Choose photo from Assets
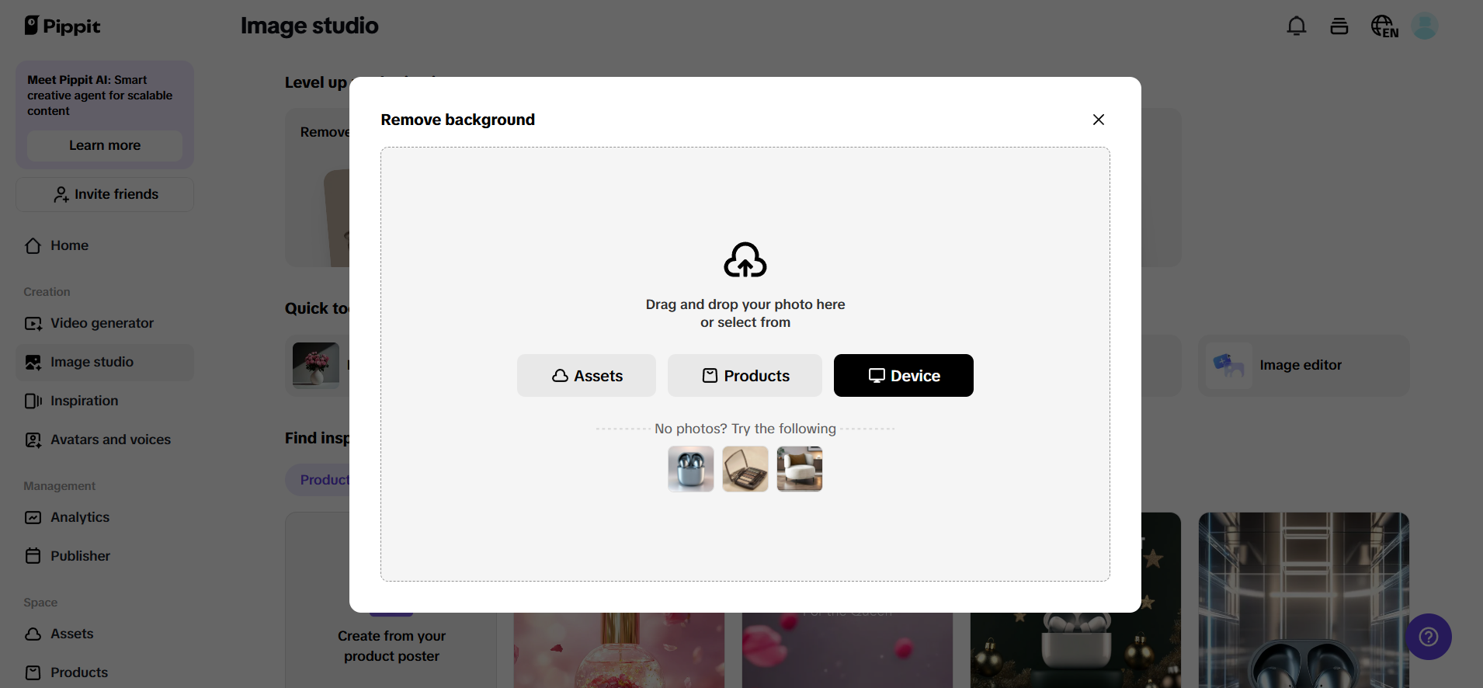Screen dimensions: 1483x688 [586, 376]
